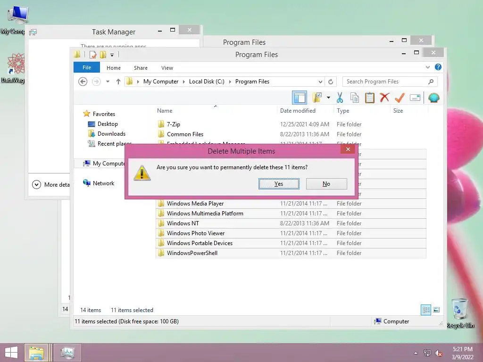The width and height of the screenshot is (483, 362).
Task: Expand arrow after My Computer breadcrumb
Action: point(184,82)
